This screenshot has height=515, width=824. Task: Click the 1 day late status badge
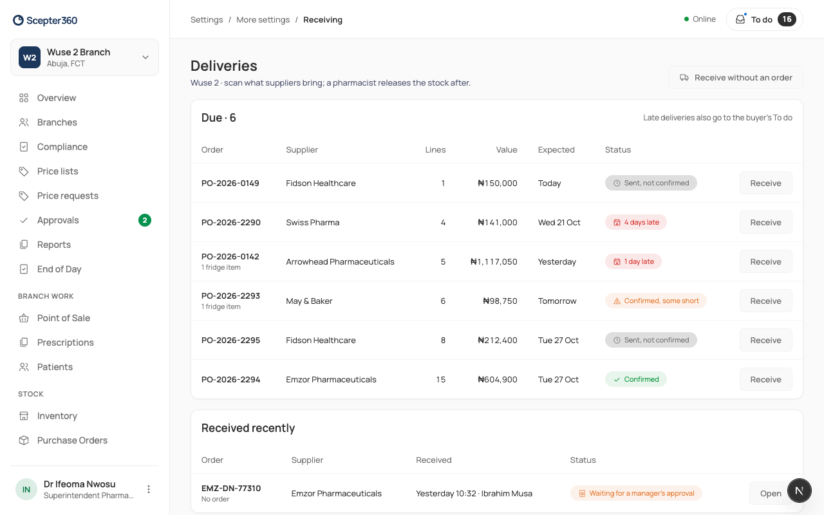[633, 261]
